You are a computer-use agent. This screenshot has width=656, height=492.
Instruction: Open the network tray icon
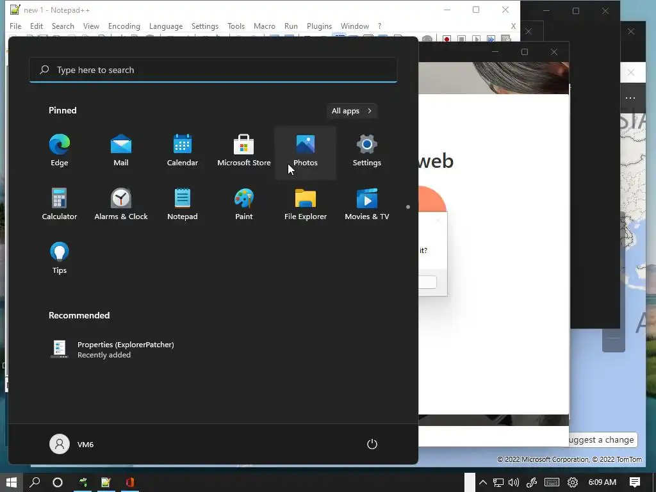(x=498, y=482)
